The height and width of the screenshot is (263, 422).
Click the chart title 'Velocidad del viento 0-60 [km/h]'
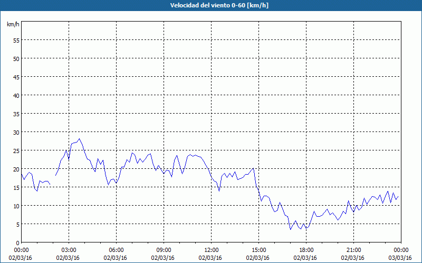pyautogui.click(x=219, y=5)
